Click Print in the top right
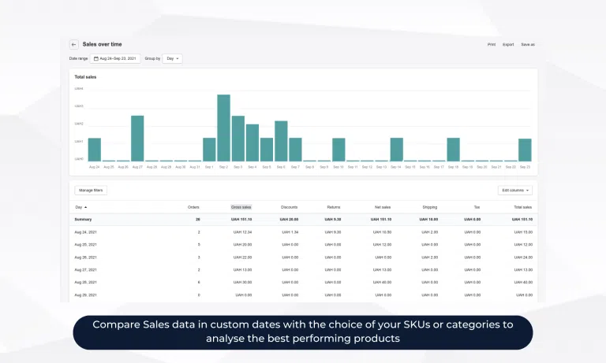The image size is (606, 363). [x=492, y=45]
